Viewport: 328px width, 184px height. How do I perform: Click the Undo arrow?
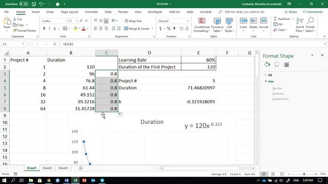[x=41, y=4]
